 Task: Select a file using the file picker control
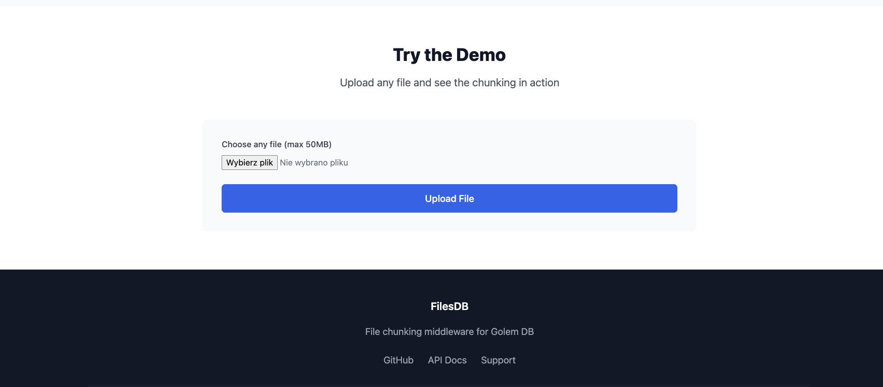[x=249, y=162]
